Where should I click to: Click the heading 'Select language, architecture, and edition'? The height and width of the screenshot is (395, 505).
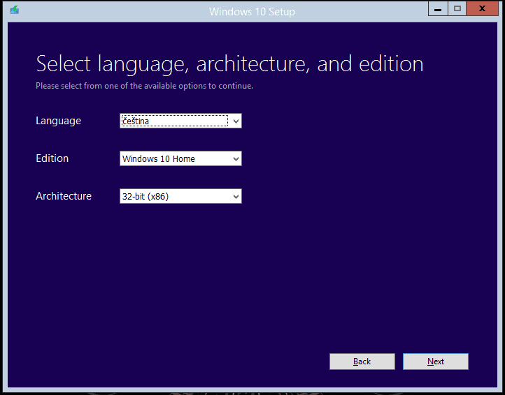pos(229,64)
